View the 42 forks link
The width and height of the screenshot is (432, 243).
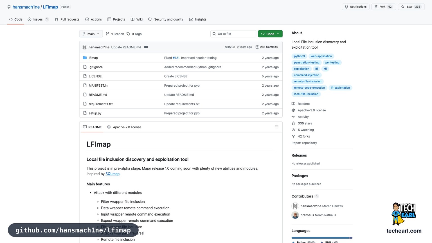[x=301, y=136]
